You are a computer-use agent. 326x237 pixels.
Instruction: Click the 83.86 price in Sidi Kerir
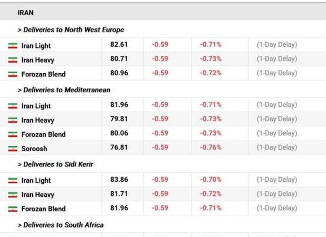tap(119, 179)
